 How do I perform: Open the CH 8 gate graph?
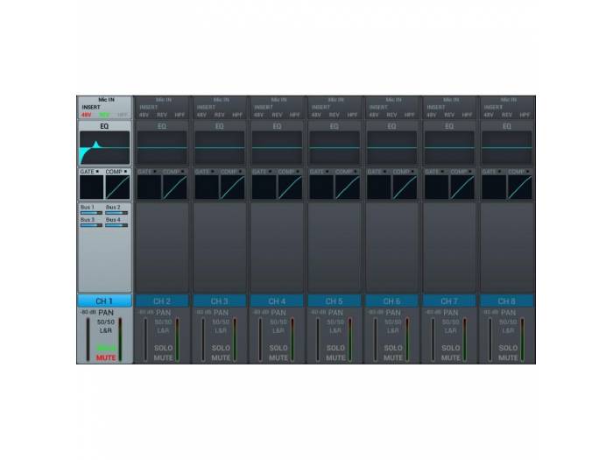point(493,188)
